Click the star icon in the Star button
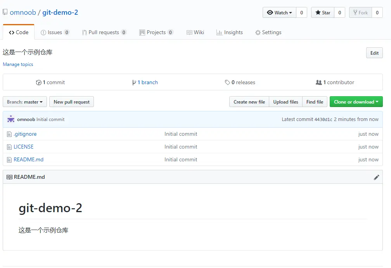This screenshot has width=391, height=268. 318,12
